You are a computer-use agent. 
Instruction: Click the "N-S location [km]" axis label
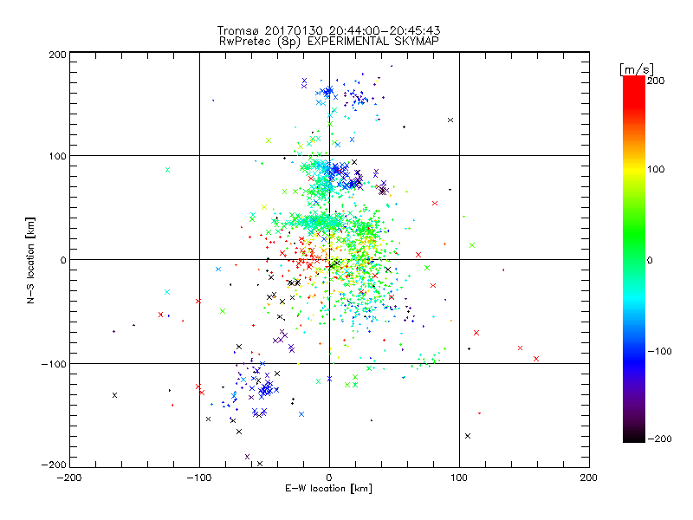(30, 260)
